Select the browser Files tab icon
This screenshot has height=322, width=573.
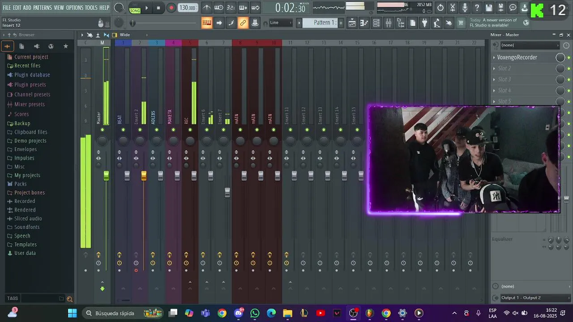(21, 46)
